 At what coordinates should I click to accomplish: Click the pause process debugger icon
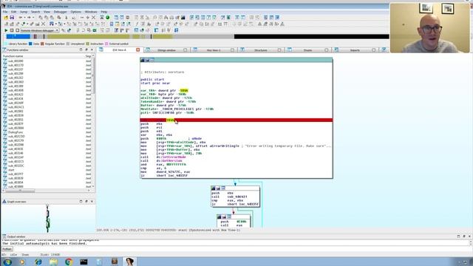tap(12, 30)
